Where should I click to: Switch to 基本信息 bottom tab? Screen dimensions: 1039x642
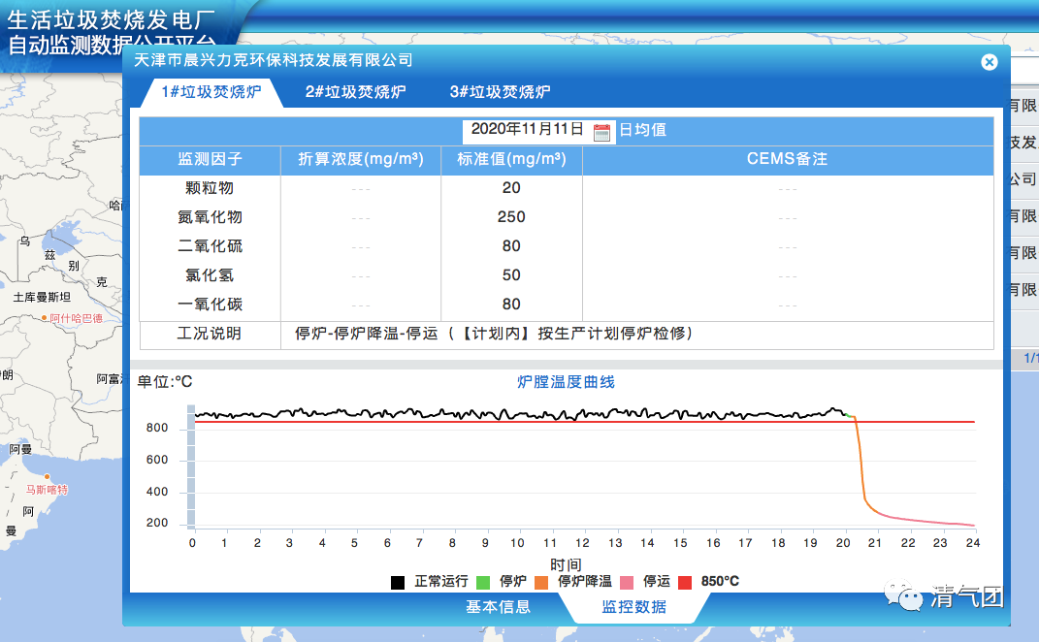[x=498, y=607]
